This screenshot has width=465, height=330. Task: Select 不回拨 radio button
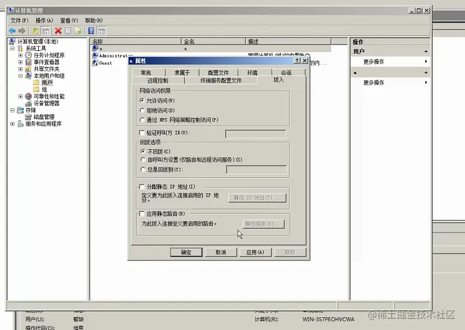143,151
